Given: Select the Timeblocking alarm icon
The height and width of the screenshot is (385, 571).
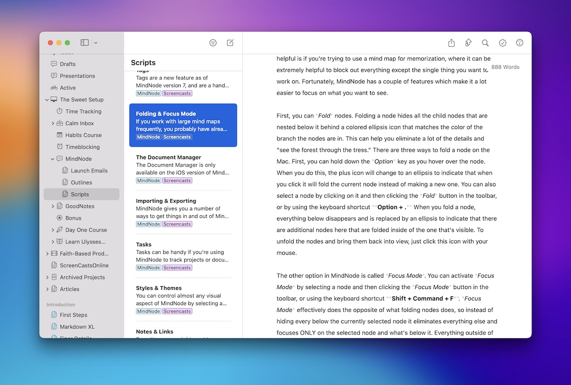Looking at the screenshot, I should (x=59, y=147).
